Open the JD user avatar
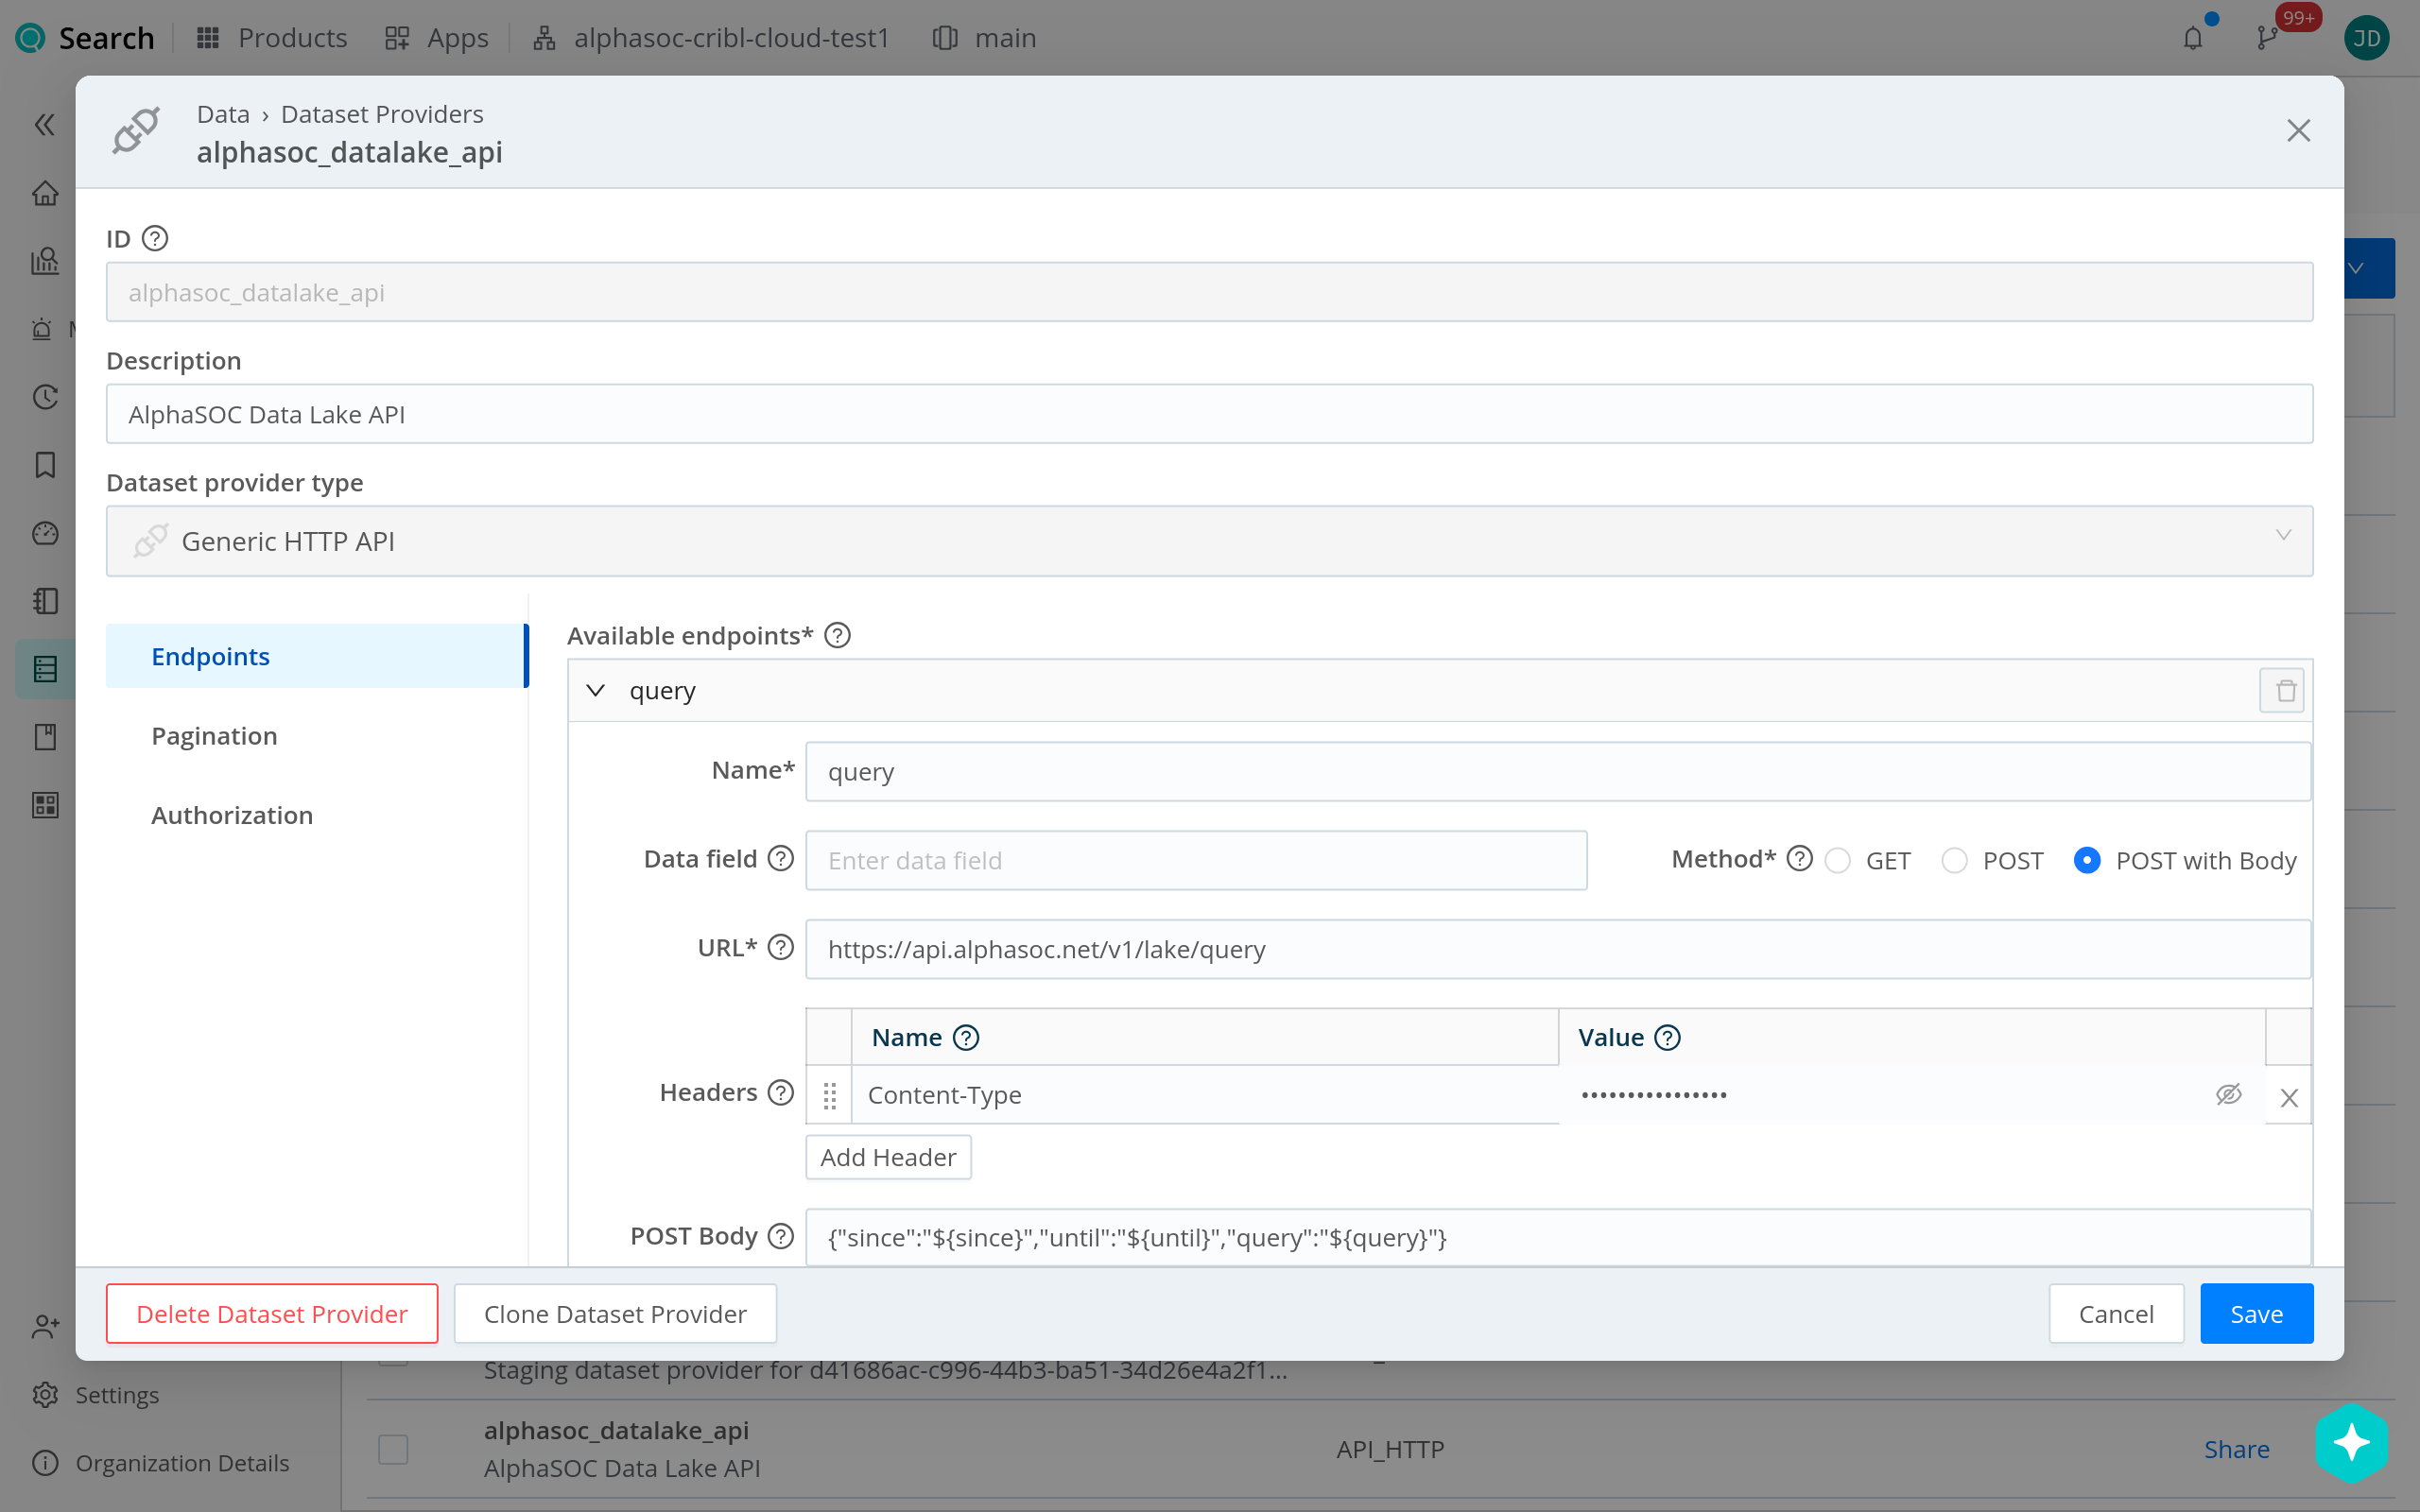Screen dimensions: 2420x1512 tap(2366, 38)
